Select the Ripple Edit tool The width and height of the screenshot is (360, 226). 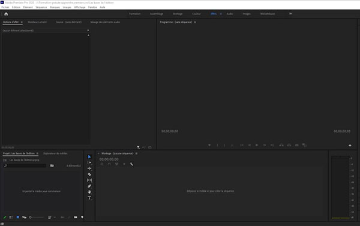(x=89, y=168)
